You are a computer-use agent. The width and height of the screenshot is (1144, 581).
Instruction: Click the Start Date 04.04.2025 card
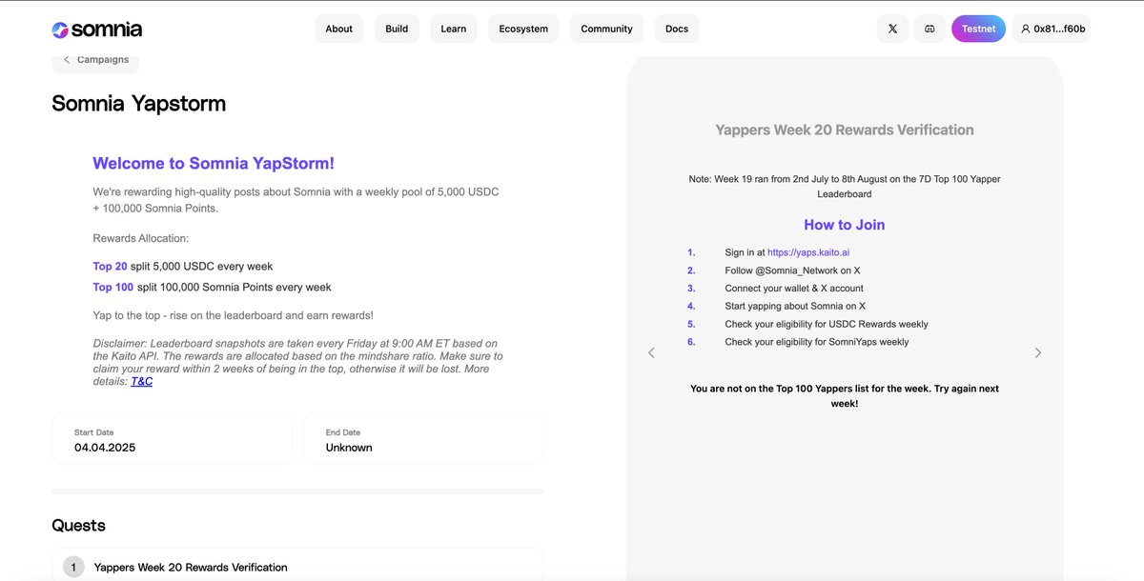172,439
